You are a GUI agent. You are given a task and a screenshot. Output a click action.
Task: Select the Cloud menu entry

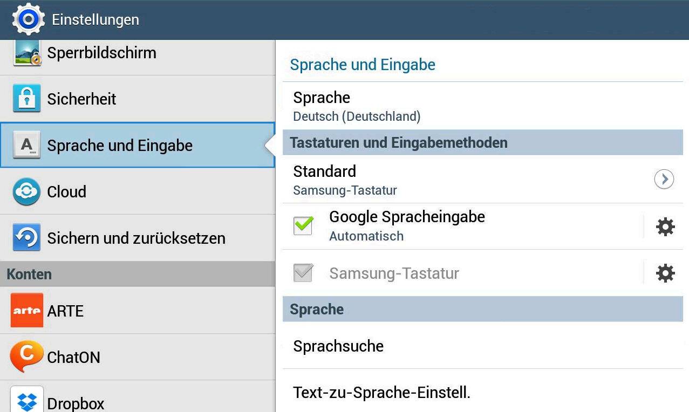[x=67, y=192]
